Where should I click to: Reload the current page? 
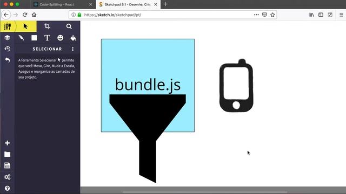click(x=25, y=15)
